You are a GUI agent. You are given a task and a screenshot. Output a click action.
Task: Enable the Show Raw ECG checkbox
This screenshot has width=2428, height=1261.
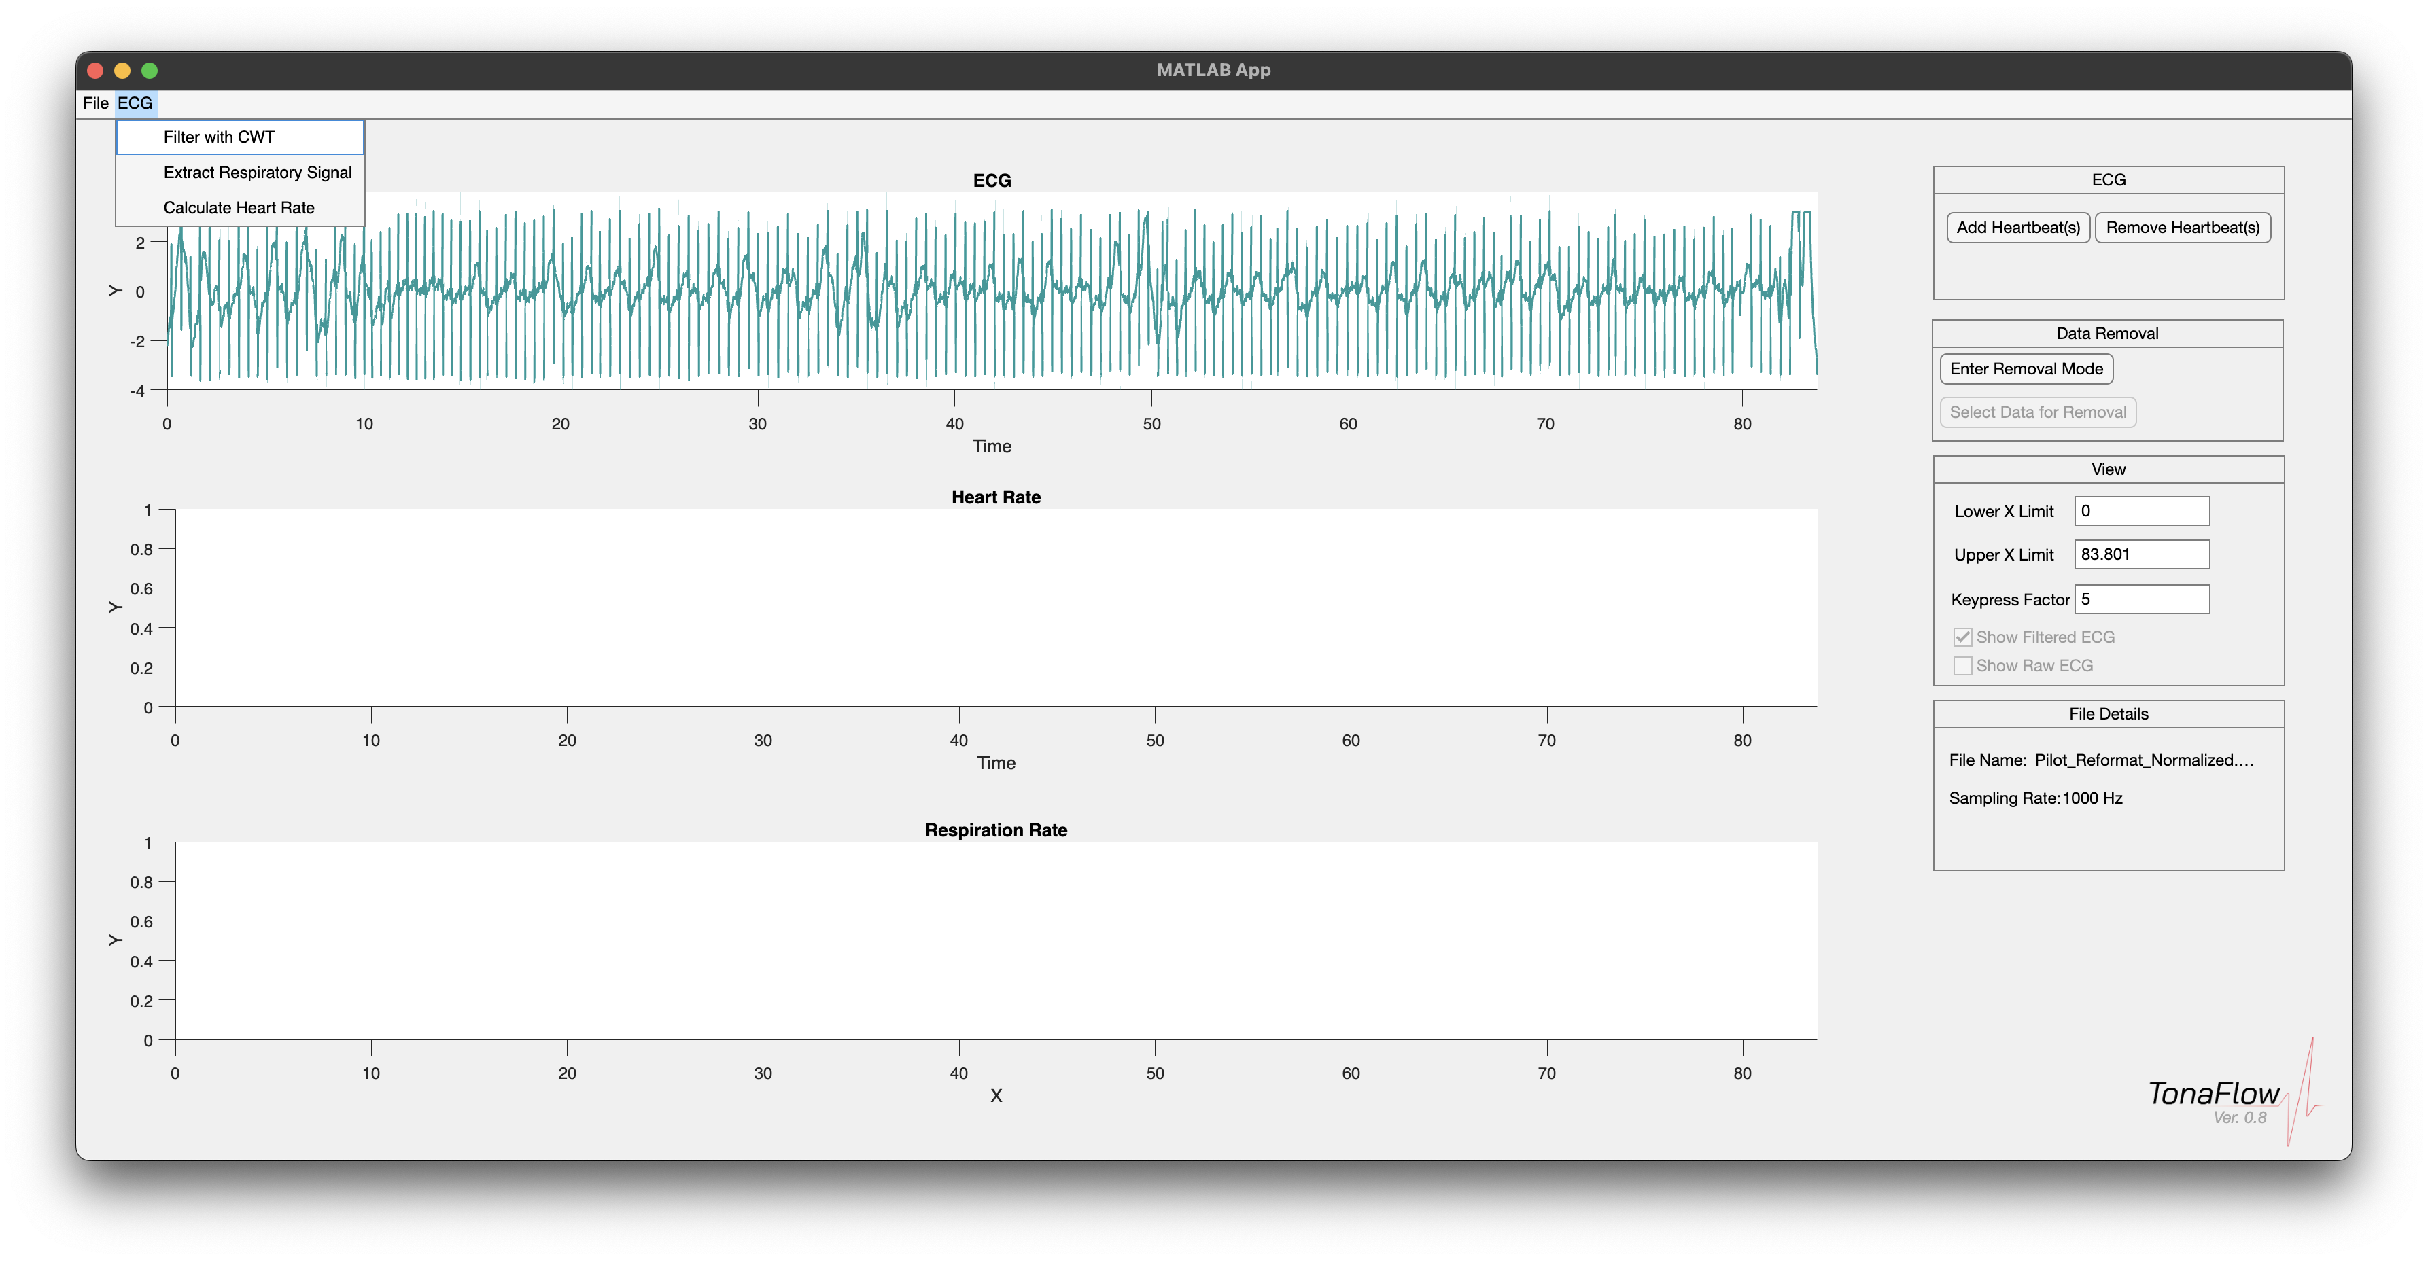[1962, 667]
